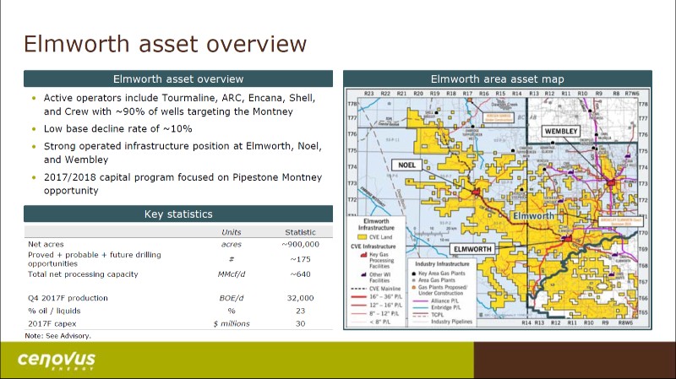
Task: Click the bullet about active operators including Tourmaline
Action: tap(179, 105)
